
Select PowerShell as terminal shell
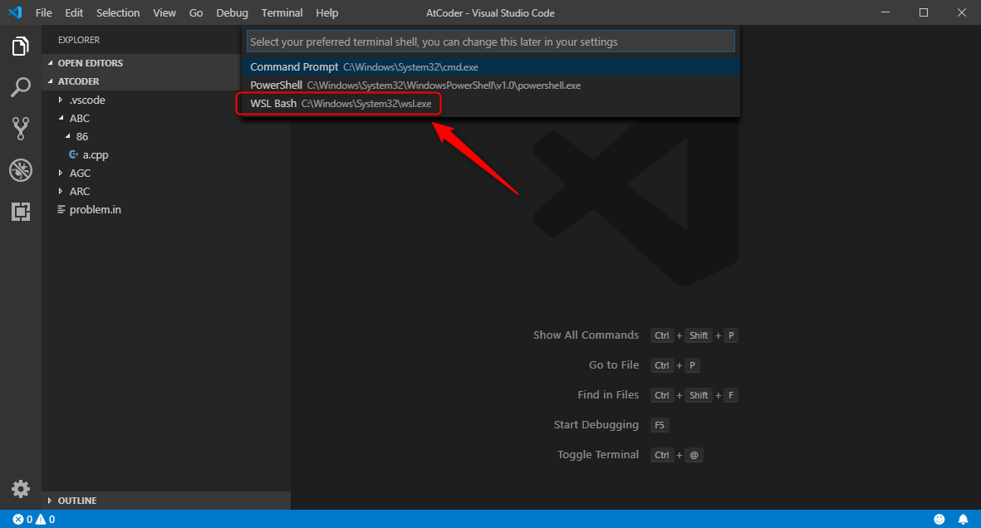click(x=490, y=85)
